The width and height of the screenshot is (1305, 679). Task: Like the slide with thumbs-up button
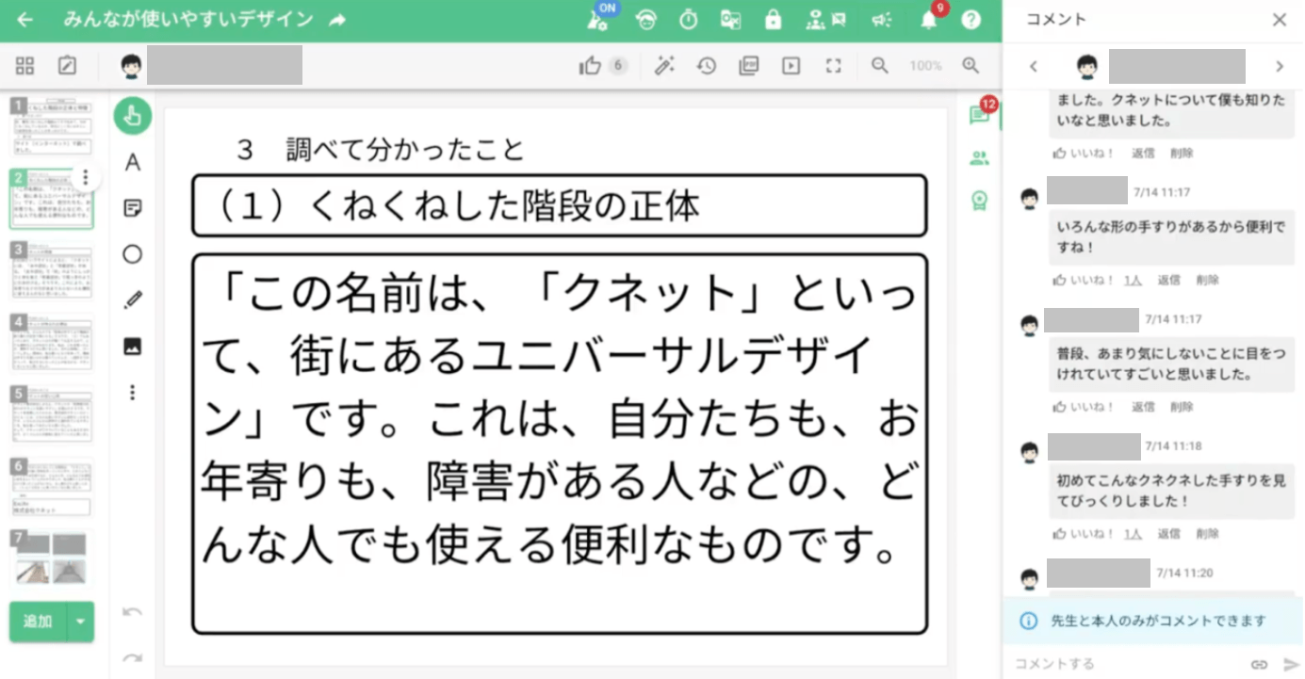[591, 66]
